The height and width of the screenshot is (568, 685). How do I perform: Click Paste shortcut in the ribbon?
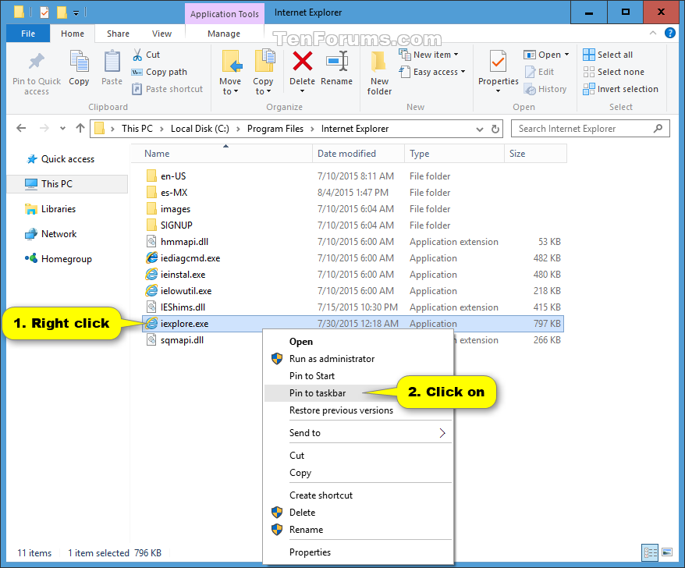(168, 89)
